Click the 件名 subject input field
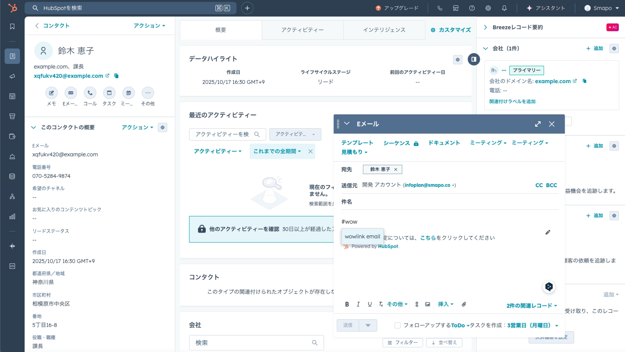625x352 pixels. pyautogui.click(x=450, y=202)
